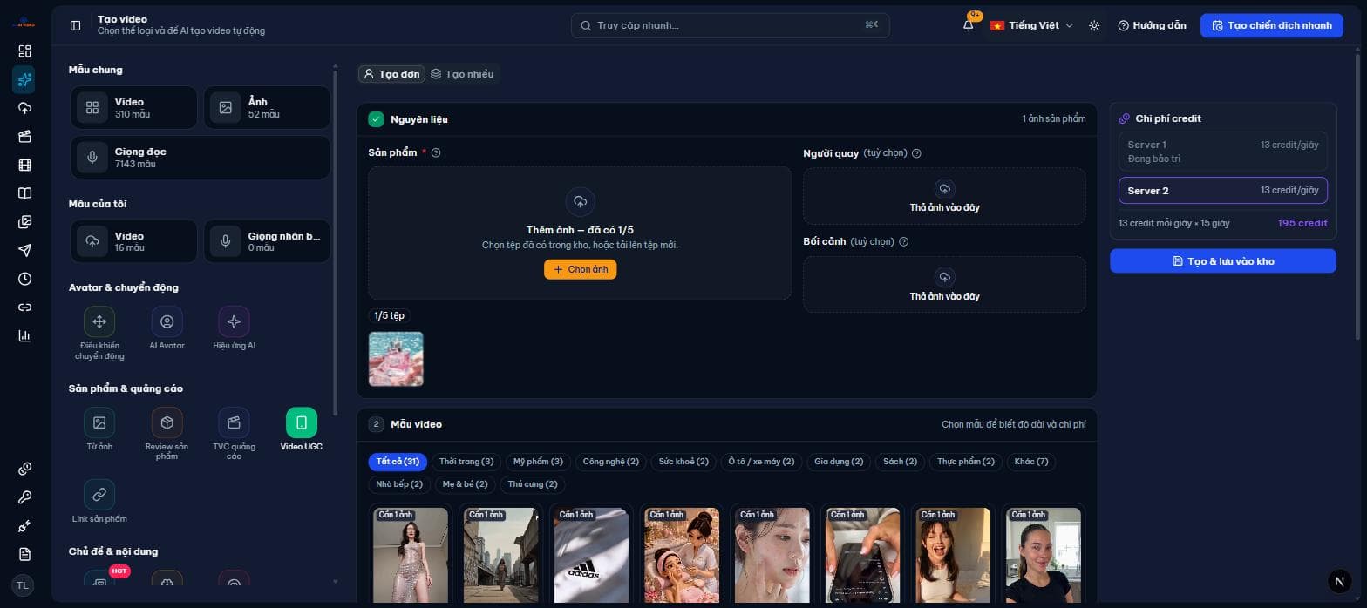
Task: Open the notifications bell
Action: [969, 25]
